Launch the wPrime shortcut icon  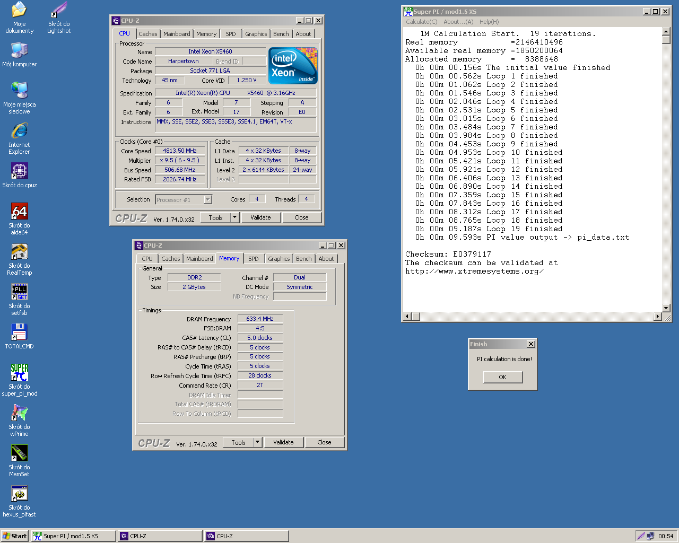(19, 413)
